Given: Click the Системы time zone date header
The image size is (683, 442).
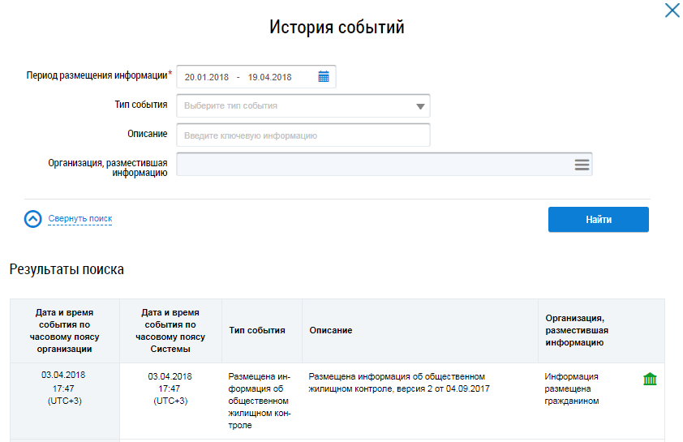Looking at the screenshot, I should (170, 331).
